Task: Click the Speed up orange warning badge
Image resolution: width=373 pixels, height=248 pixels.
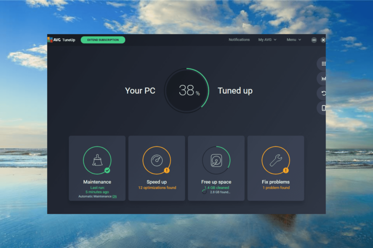Action: click(x=167, y=170)
